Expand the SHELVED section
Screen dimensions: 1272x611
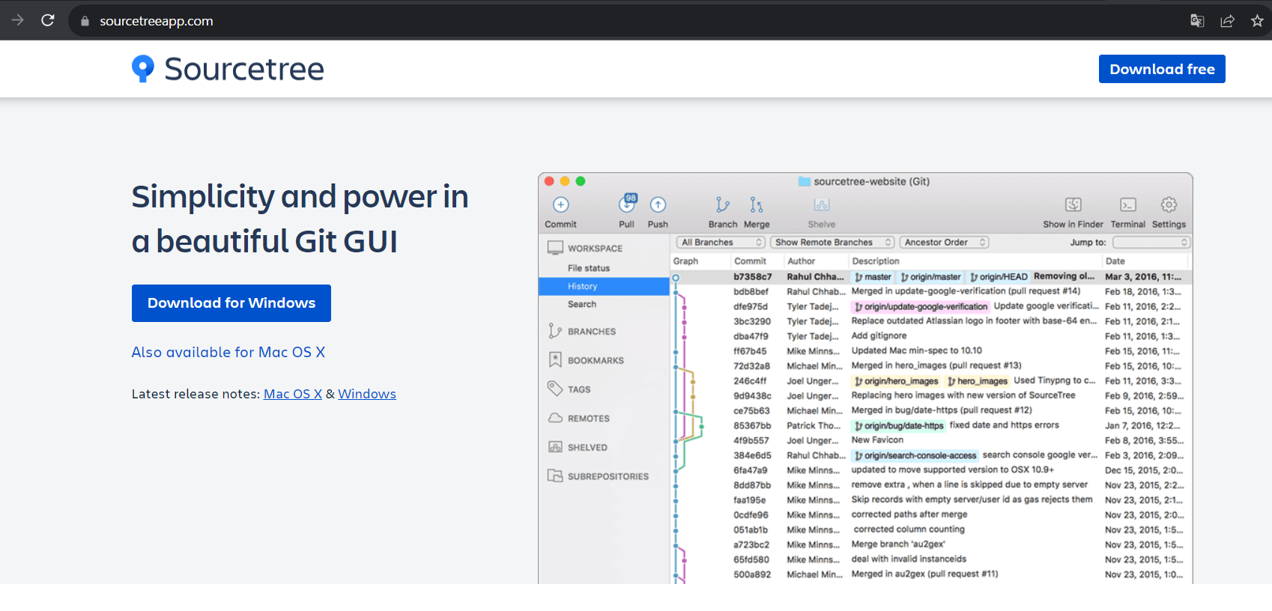coord(587,448)
